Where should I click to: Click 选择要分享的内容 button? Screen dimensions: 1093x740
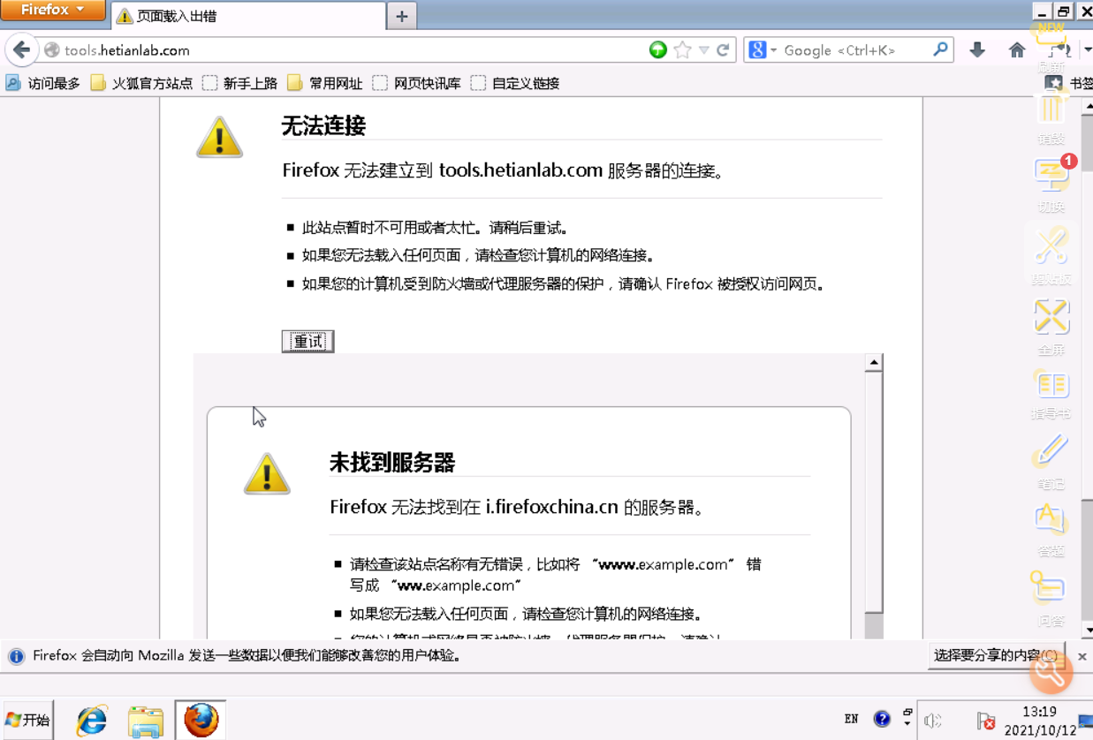tap(995, 656)
